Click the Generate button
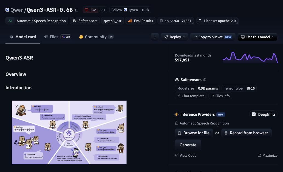283x172 pixels. coord(188,145)
